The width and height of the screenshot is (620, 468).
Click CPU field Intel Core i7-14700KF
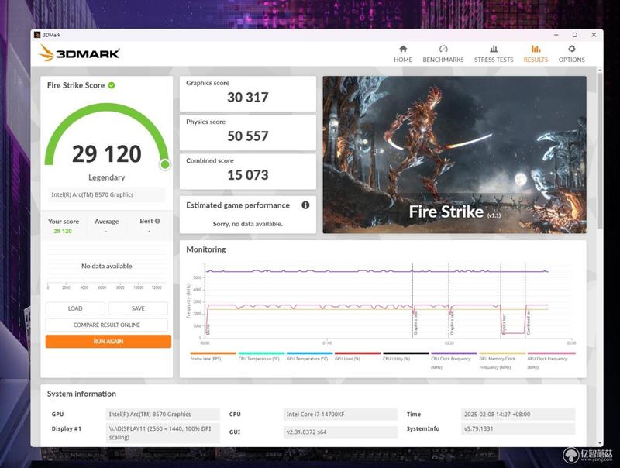(340, 415)
